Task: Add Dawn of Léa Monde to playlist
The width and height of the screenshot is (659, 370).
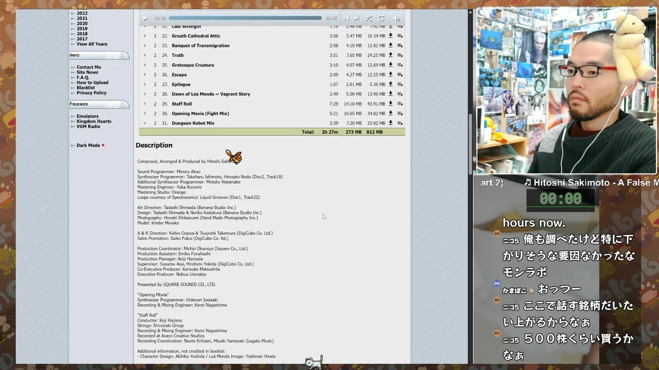Action: pyautogui.click(x=400, y=95)
